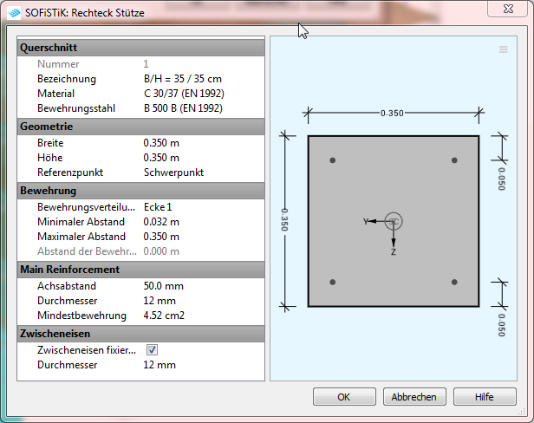534x423 pixels.
Task: Open Hilfe for this dialog
Action: 484,396
